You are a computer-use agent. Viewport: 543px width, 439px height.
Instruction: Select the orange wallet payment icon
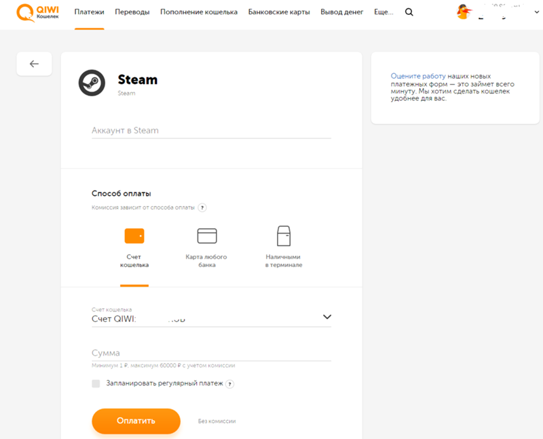point(134,236)
